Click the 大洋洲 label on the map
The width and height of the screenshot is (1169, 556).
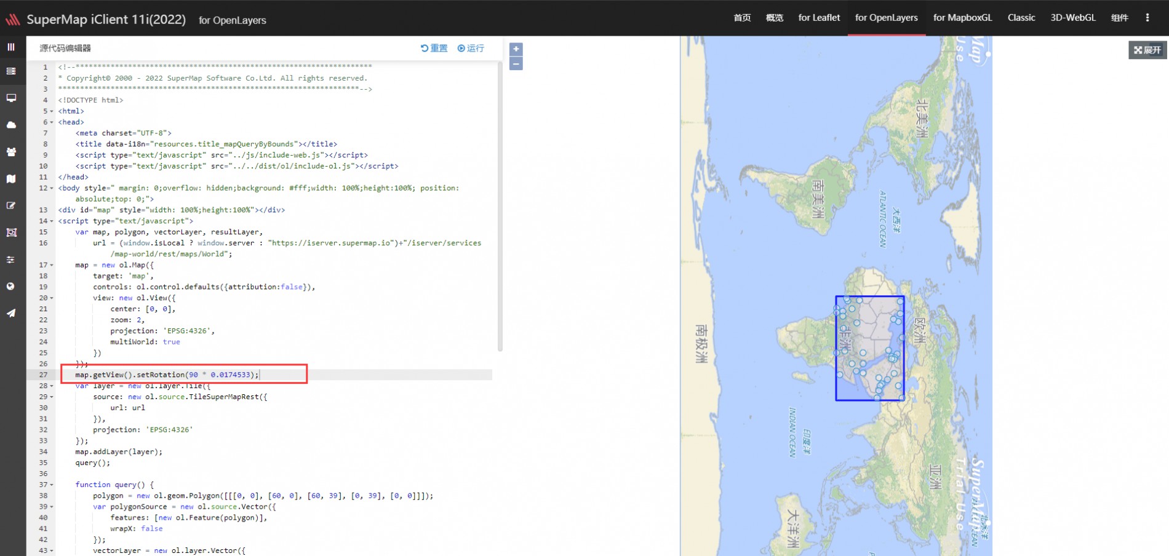tap(793, 528)
